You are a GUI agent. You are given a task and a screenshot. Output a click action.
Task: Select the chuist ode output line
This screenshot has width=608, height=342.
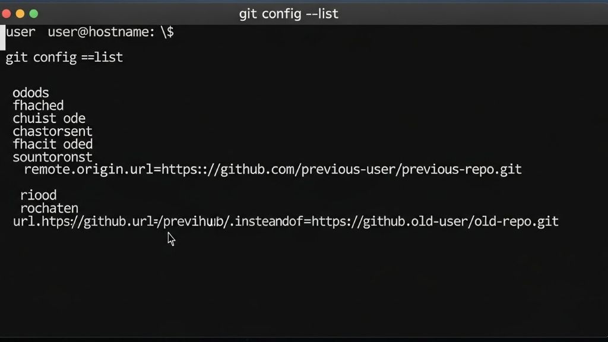click(49, 118)
